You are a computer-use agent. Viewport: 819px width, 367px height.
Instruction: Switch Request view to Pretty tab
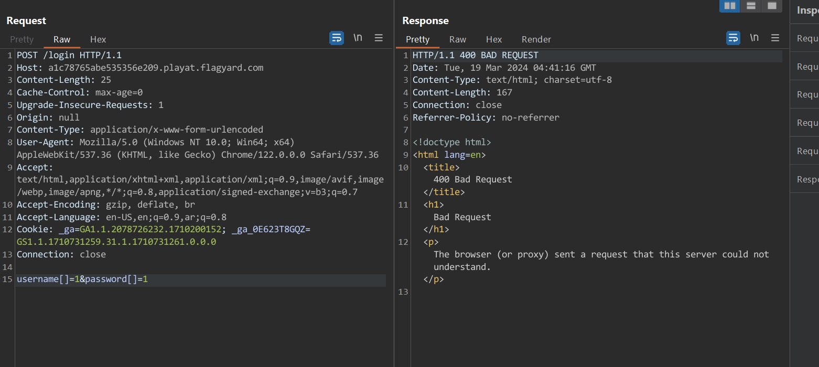coord(22,39)
